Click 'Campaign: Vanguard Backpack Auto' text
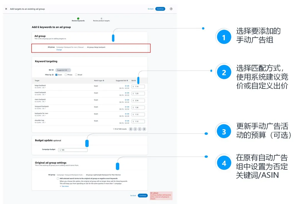 click(x=70, y=175)
